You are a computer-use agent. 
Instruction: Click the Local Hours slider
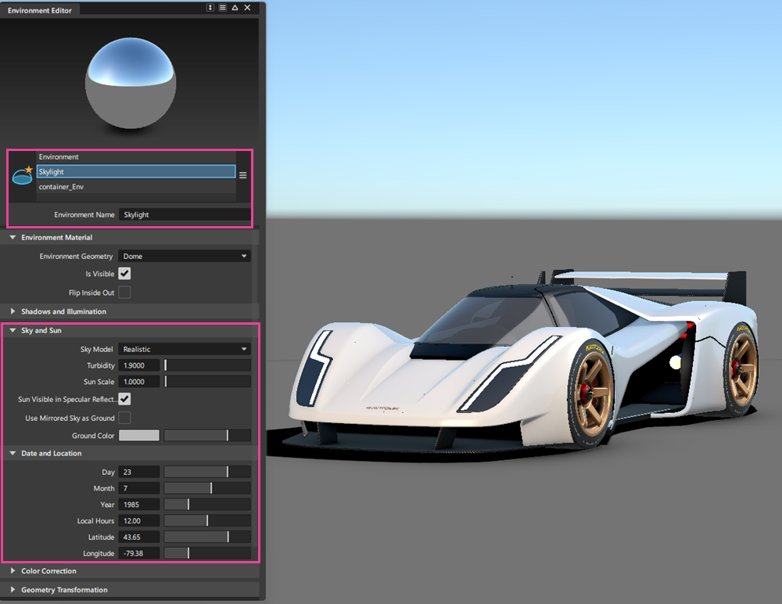point(206,520)
